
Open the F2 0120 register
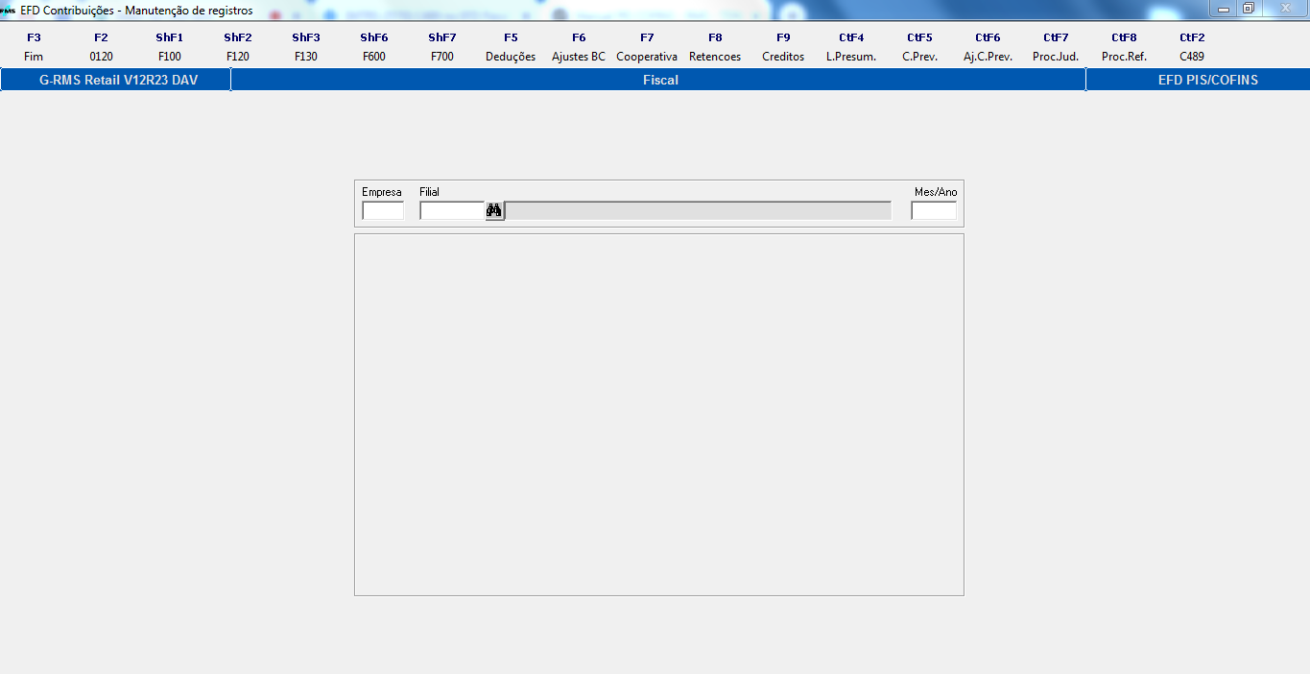point(101,47)
